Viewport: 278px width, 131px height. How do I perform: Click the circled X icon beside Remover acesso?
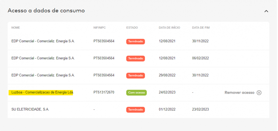coord(259,93)
